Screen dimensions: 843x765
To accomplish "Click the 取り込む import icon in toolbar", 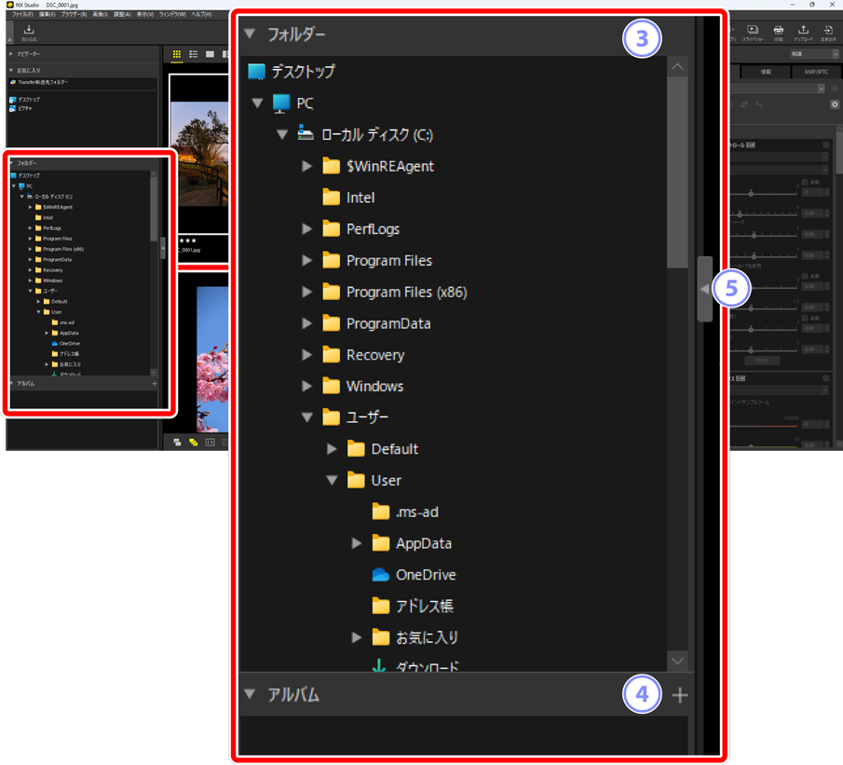I will tap(29, 34).
